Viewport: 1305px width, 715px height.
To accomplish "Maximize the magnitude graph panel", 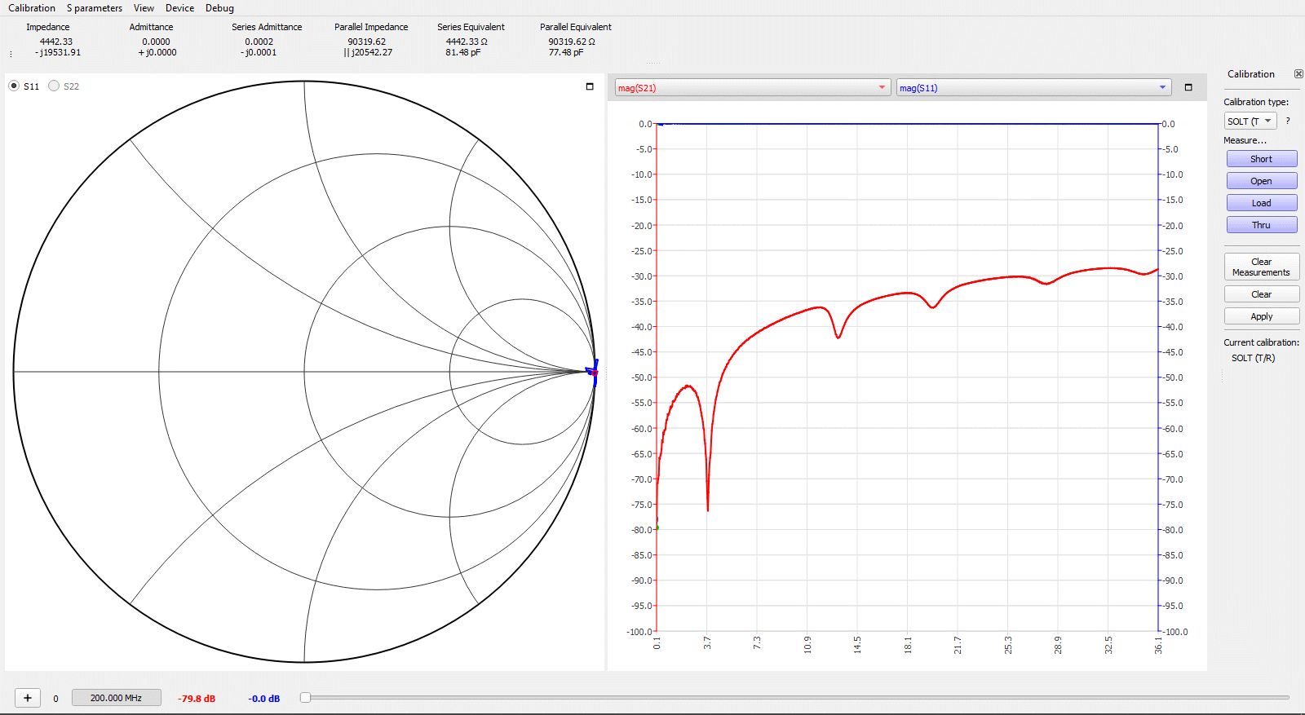I will [x=1188, y=87].
